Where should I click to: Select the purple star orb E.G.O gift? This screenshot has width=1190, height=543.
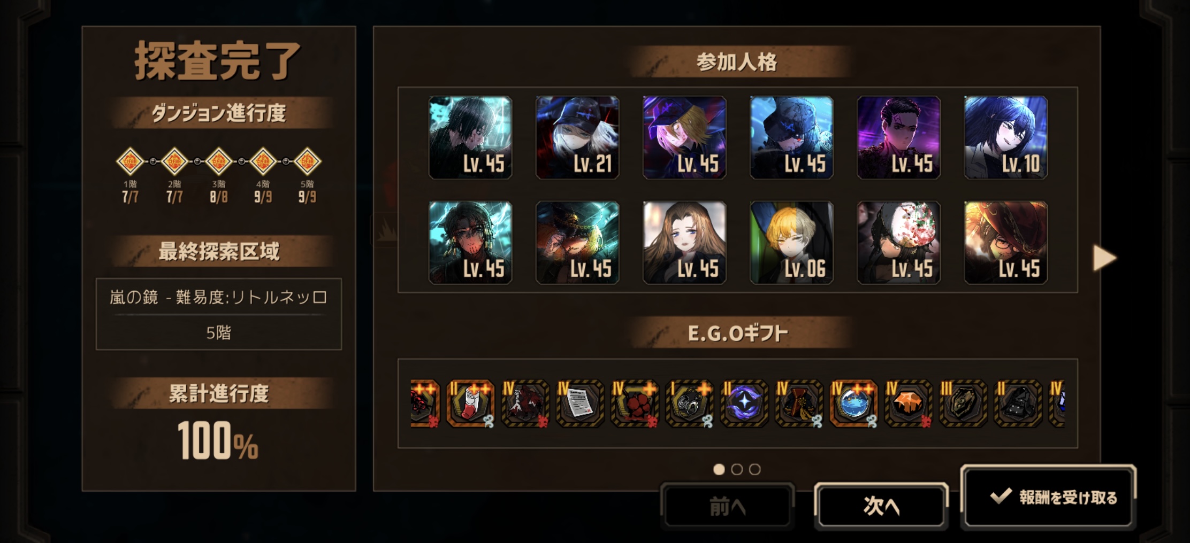pos(744,404)
